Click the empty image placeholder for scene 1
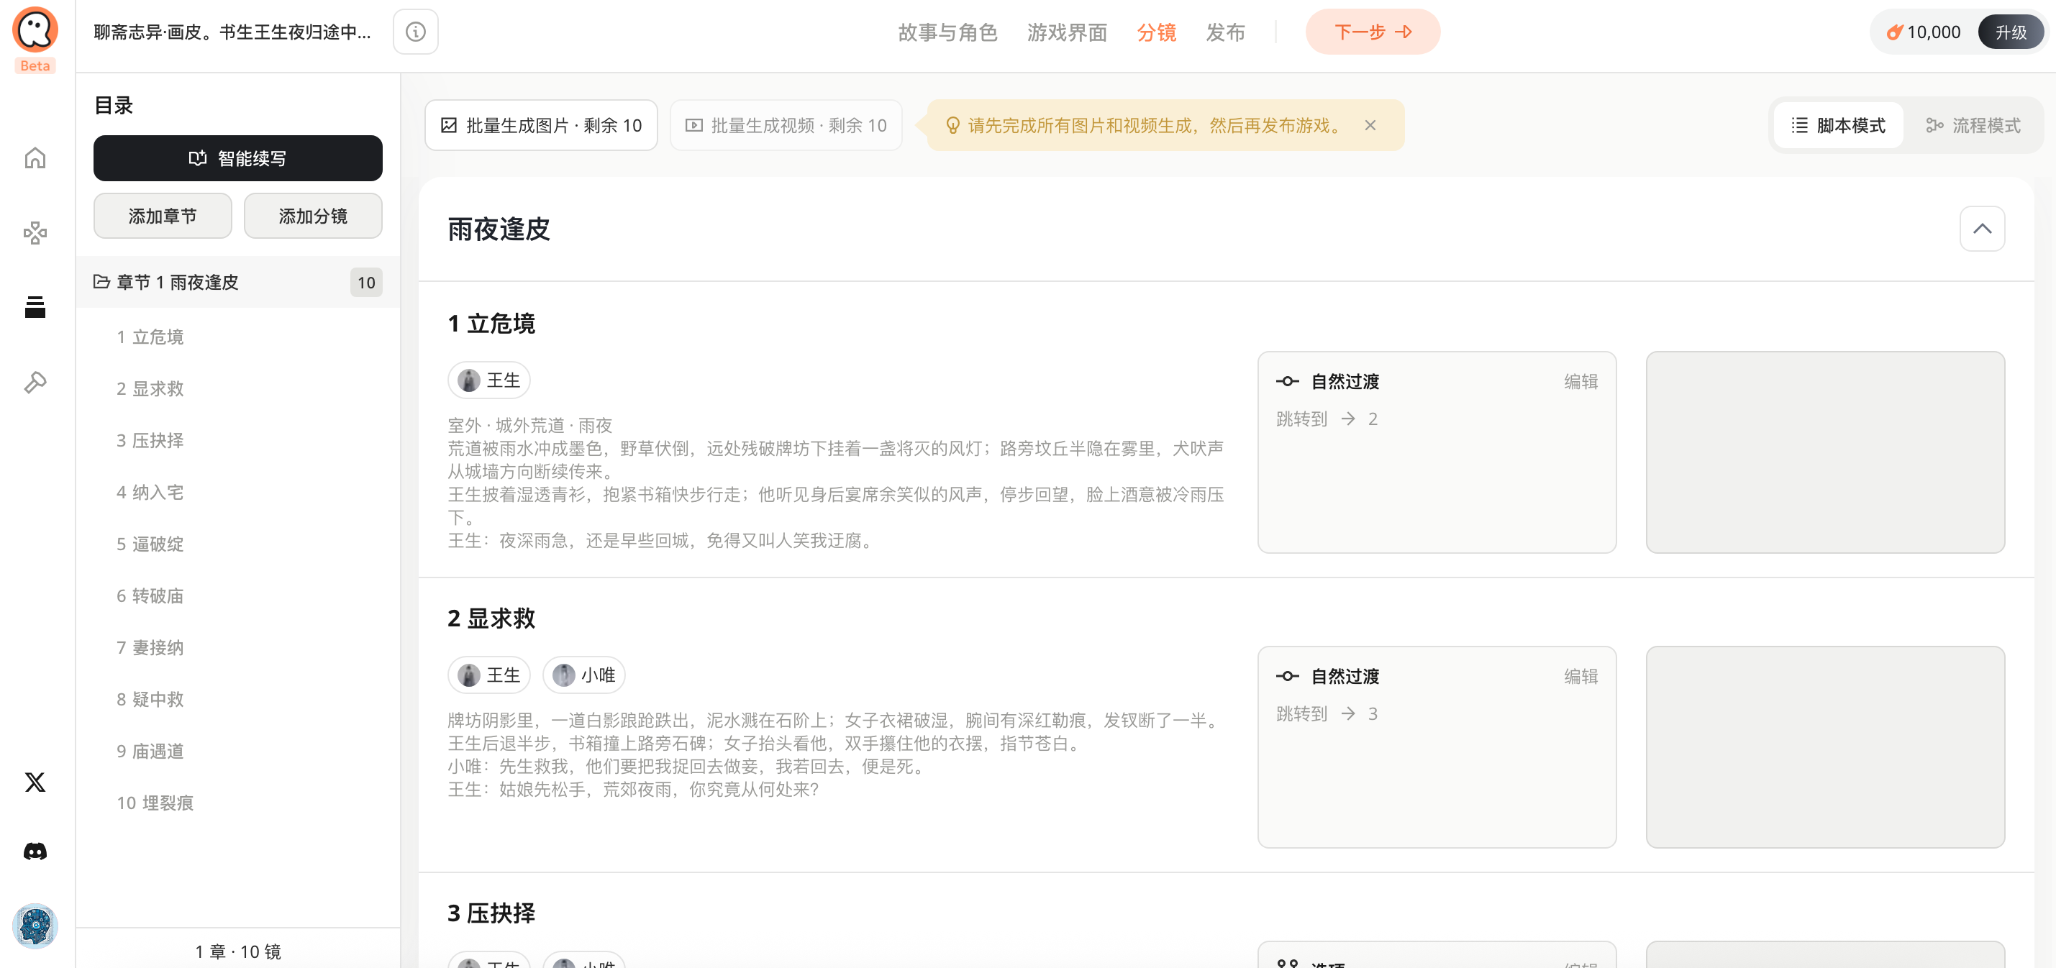 (x=1825, y=452)
